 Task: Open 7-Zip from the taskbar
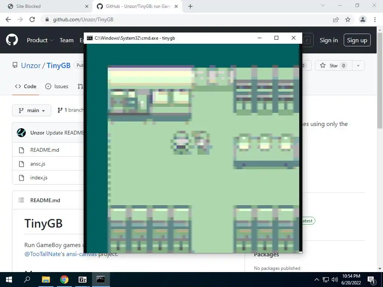(83, 280)
